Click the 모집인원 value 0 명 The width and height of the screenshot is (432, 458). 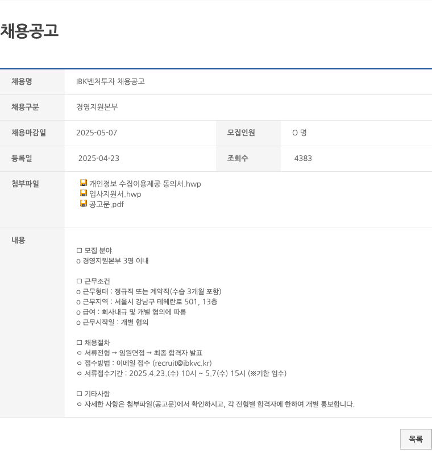tap(299, 133)
